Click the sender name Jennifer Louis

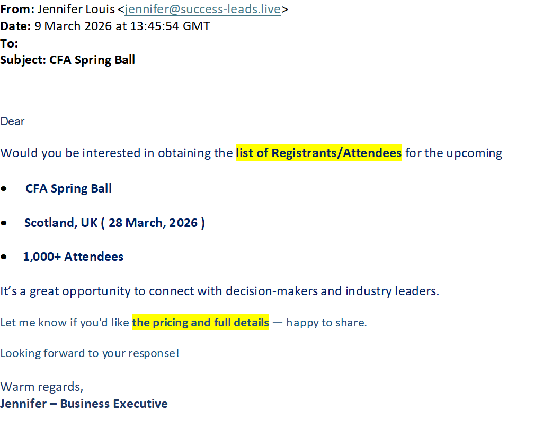tap(76, 9)
